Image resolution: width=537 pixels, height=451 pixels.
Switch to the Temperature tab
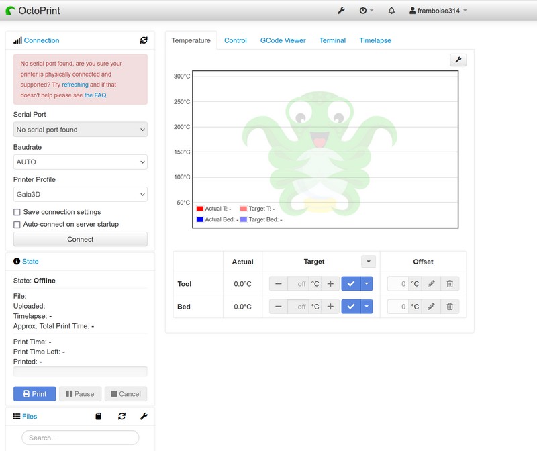coord(191,40)
